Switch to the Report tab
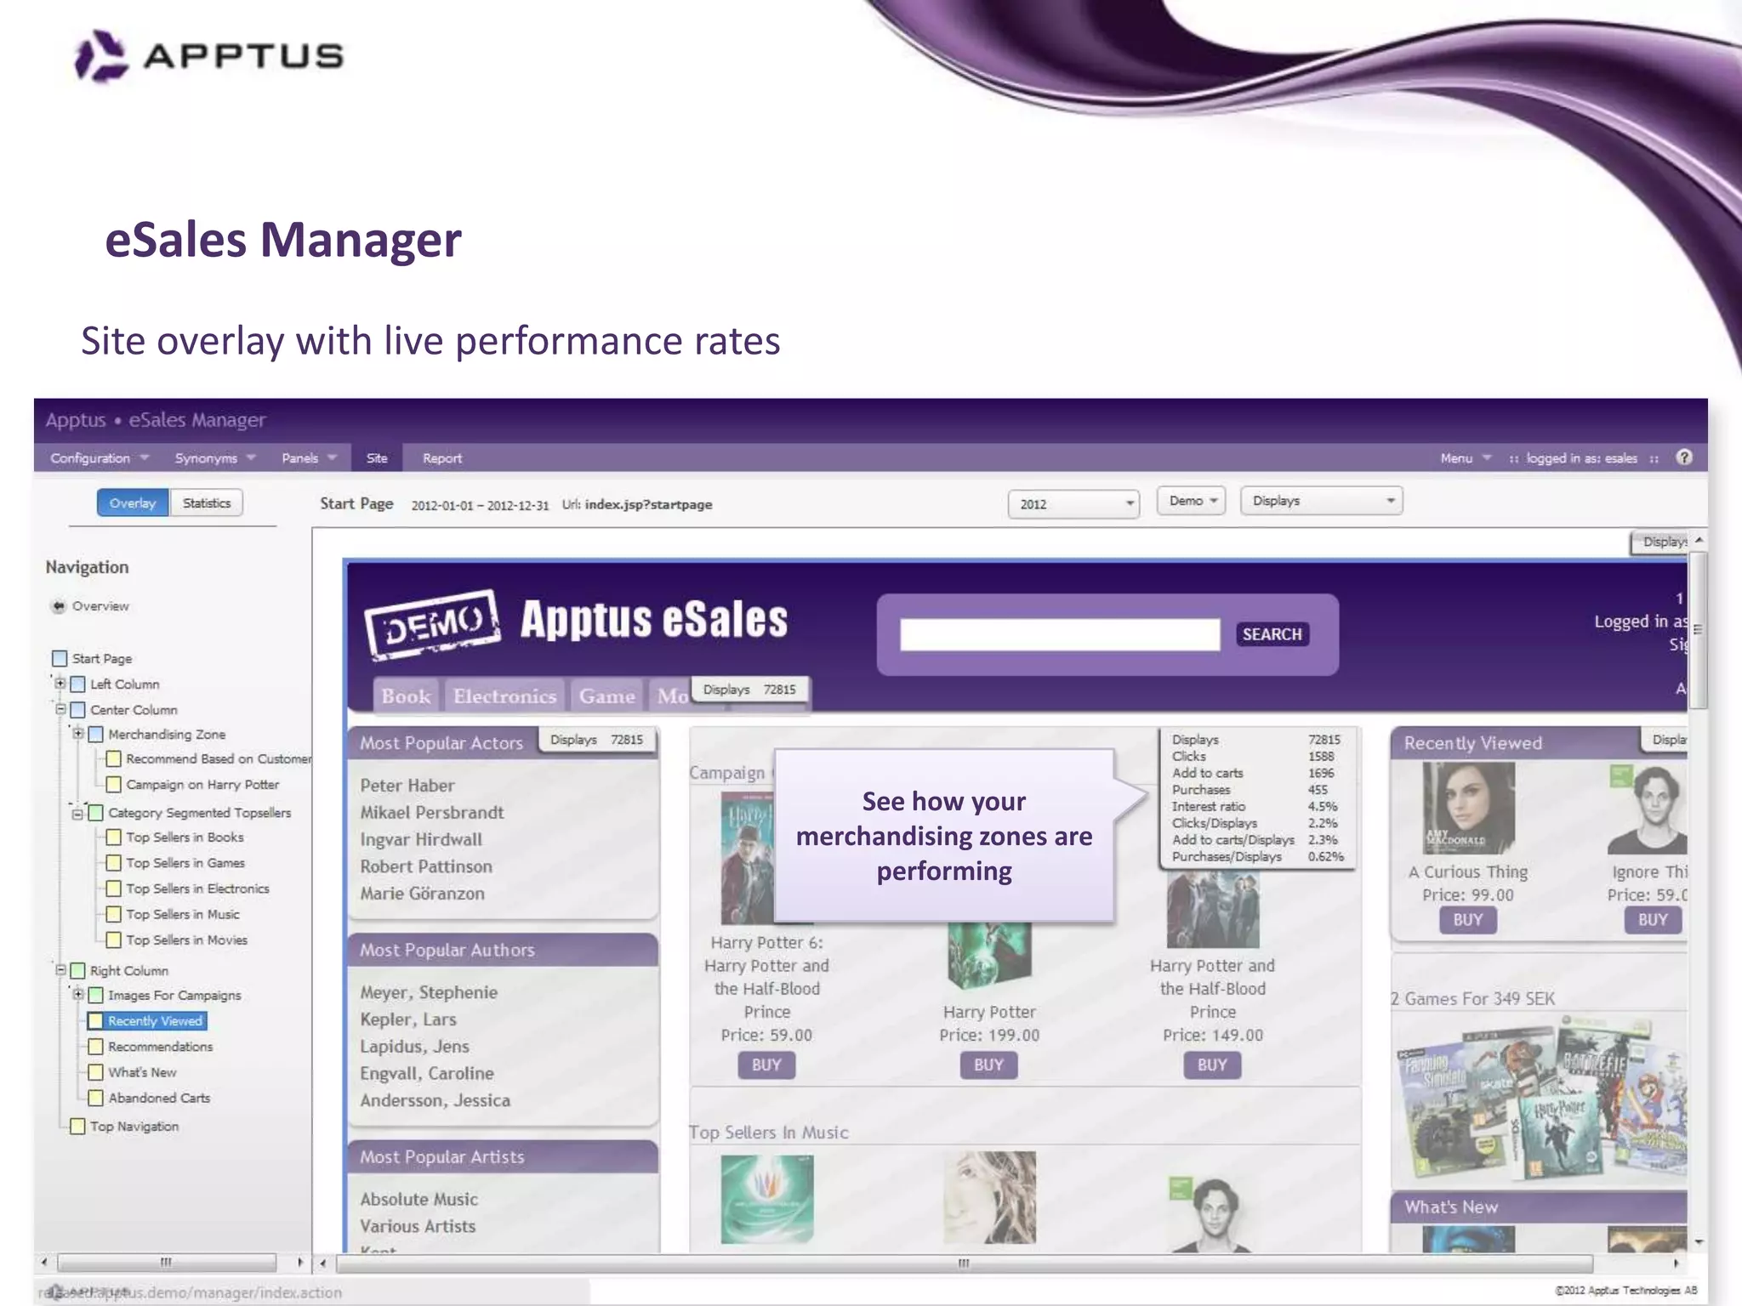This screenshot has width=1742, height=1306. [x=442, y=457]
